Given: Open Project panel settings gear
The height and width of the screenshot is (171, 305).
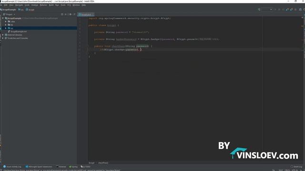Looking at the screenshot, I should 71,14.
